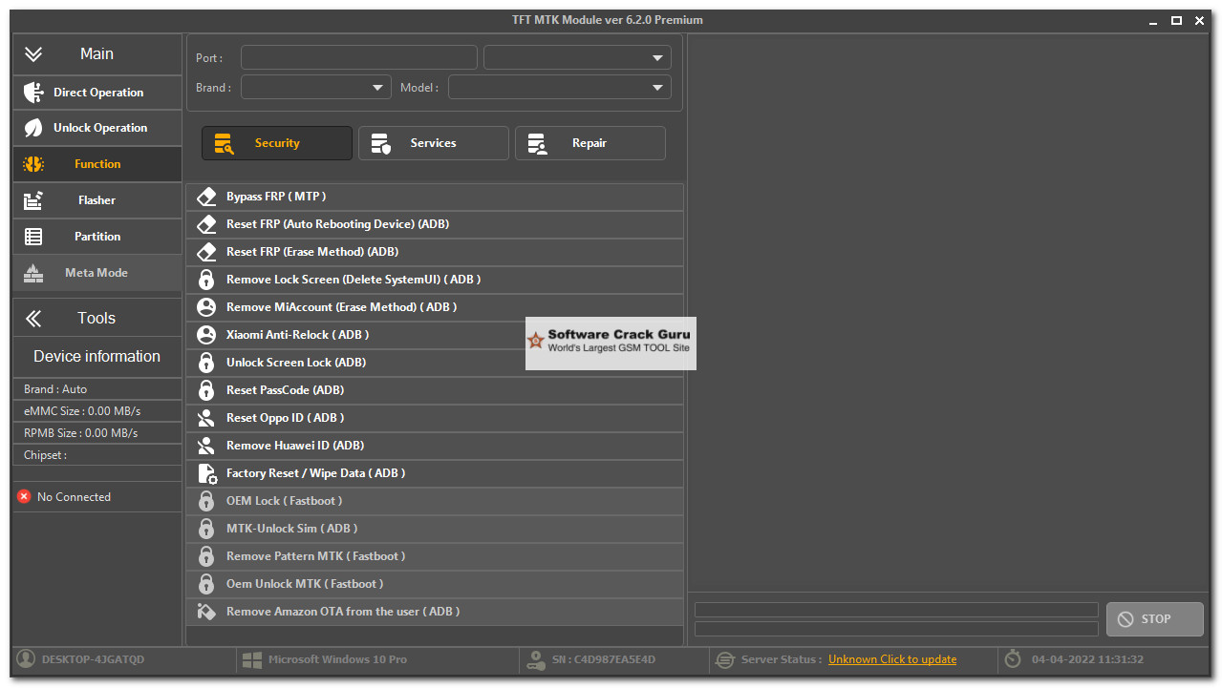Click the Flasher icon in sidebar

[x=33, y=200]
